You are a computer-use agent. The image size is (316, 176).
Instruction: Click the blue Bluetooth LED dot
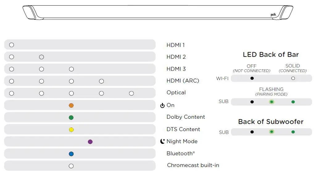coord(71,154)
